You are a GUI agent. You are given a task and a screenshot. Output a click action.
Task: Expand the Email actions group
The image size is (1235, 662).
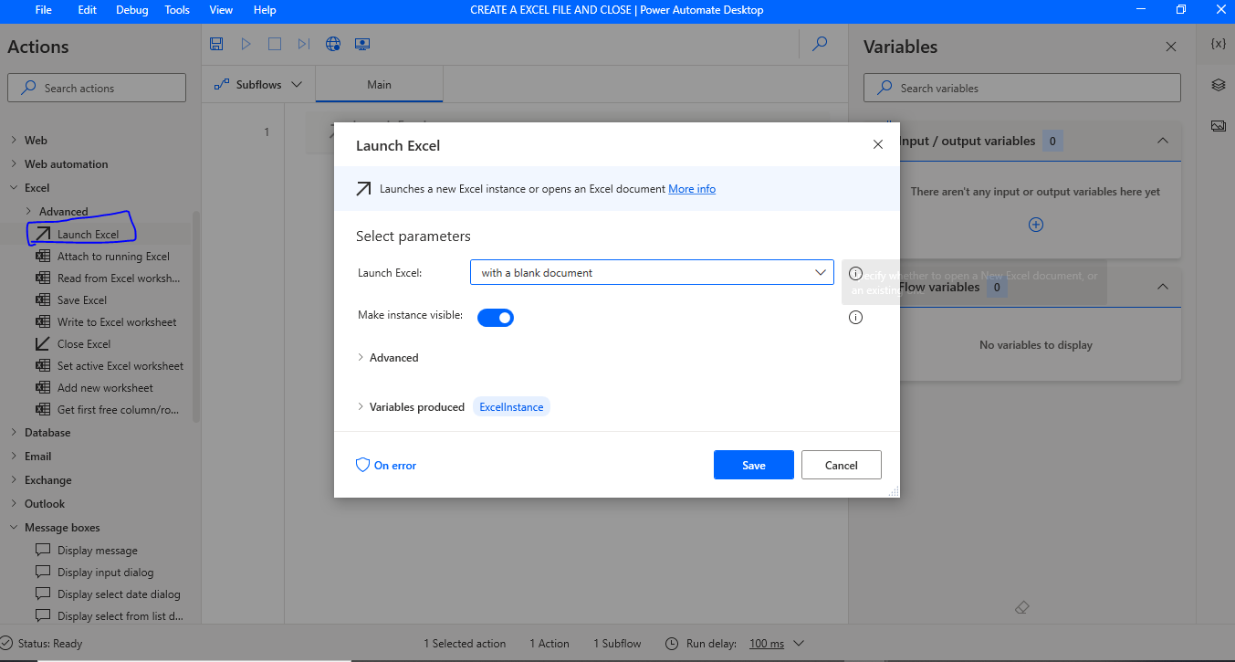(14, 457)
